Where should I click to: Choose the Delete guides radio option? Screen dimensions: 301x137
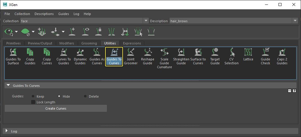pyautogui.click(x=85, y=96)
